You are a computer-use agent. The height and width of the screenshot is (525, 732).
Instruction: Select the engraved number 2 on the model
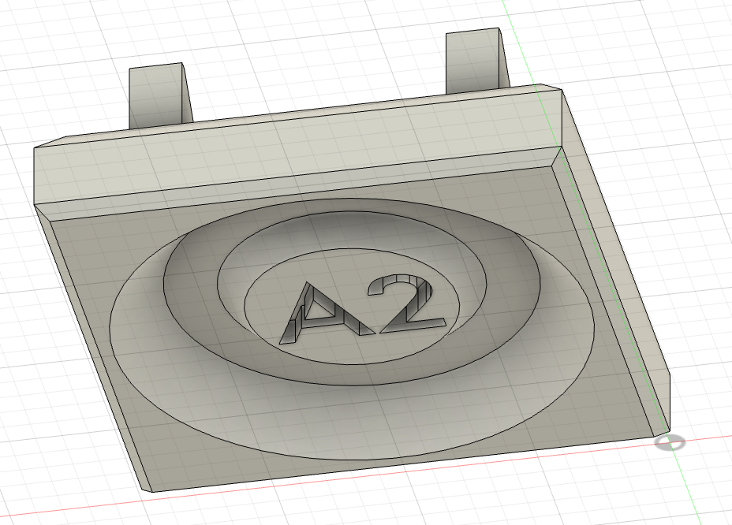coord(407,303)
